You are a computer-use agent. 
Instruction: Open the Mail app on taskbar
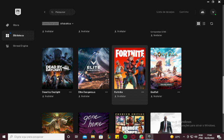point(85,137)
